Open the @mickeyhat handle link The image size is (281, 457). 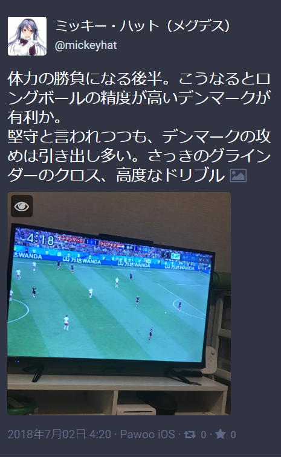[x=86, y=45]
